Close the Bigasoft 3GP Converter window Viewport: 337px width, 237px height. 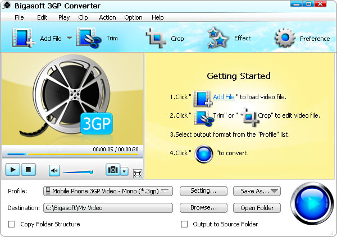point(321,4)
